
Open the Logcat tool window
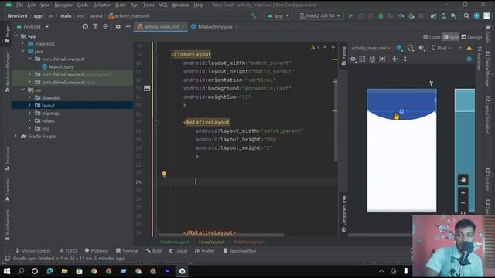pyautogui.click(x=178, y=250)
